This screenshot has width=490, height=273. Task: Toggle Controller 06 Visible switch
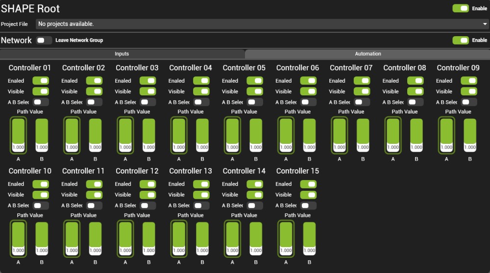pos(308,91)
